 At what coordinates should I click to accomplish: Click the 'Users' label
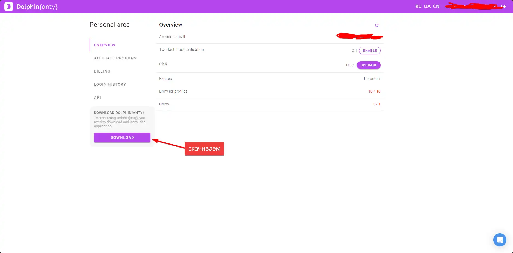point(164,104)
